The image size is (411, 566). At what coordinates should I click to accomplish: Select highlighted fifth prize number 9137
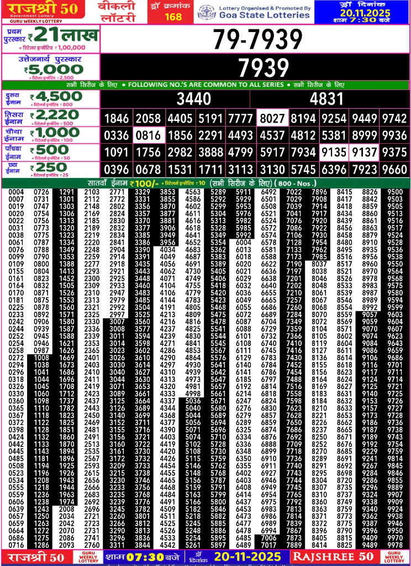tap(364, 153)
